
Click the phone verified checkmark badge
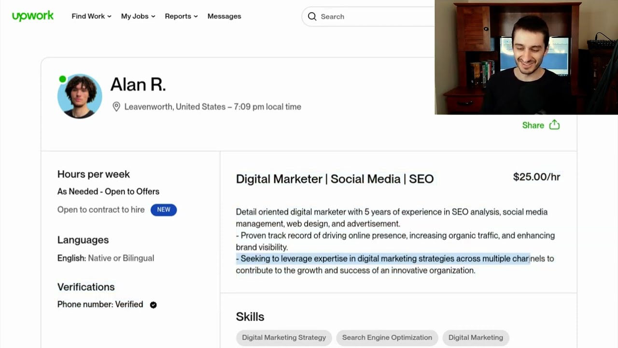pos(153,304)
